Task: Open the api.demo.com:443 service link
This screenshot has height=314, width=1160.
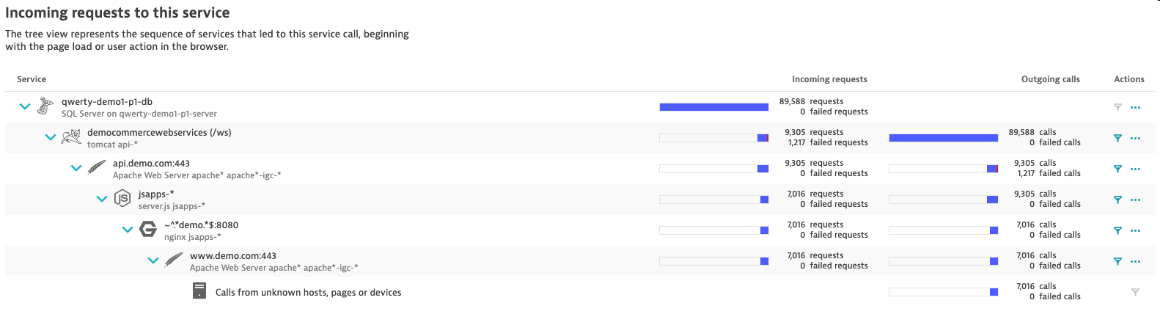Action: coord(151,164)
